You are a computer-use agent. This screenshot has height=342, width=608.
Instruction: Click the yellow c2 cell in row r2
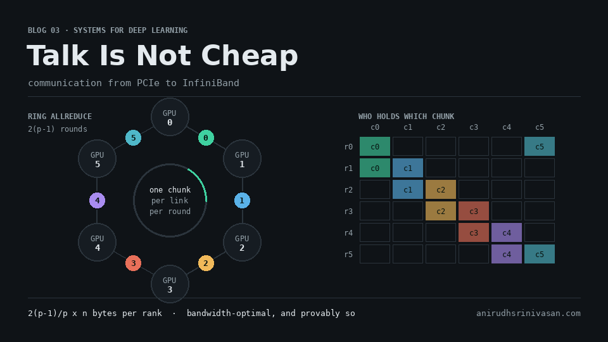click(441, 189)
